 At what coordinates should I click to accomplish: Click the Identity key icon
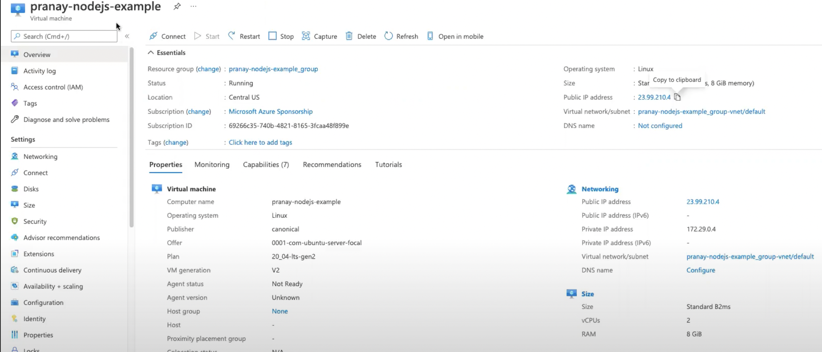15,318
